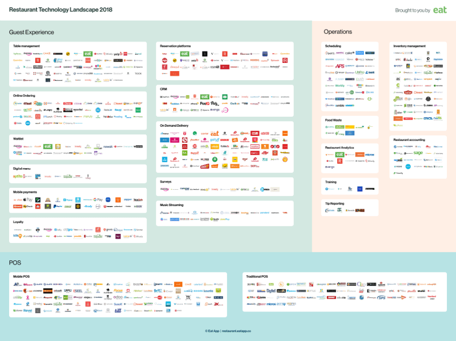The image size is (456, 341).
Task: Click the eat brand logo in header
Action: [x=440, y=10]
